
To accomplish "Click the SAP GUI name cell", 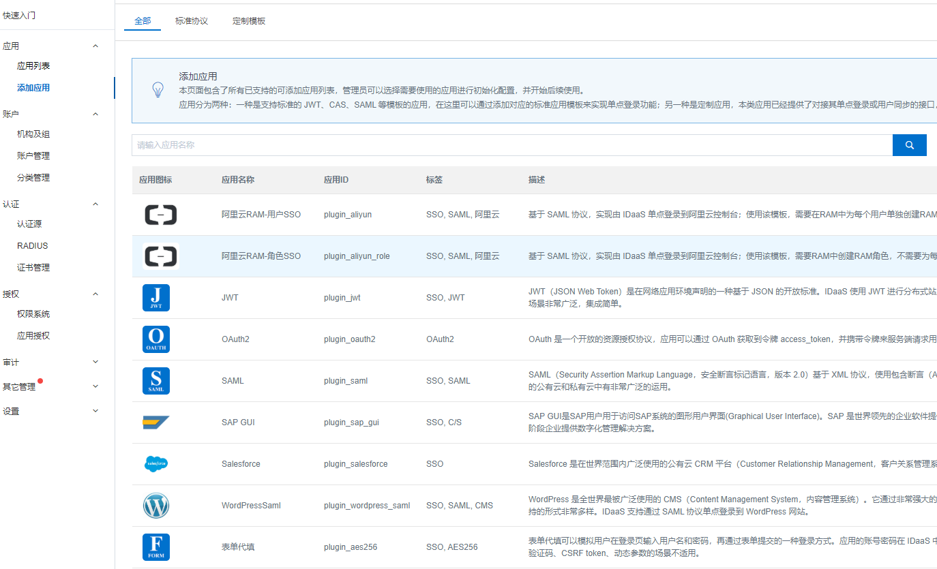I will 238,422.
